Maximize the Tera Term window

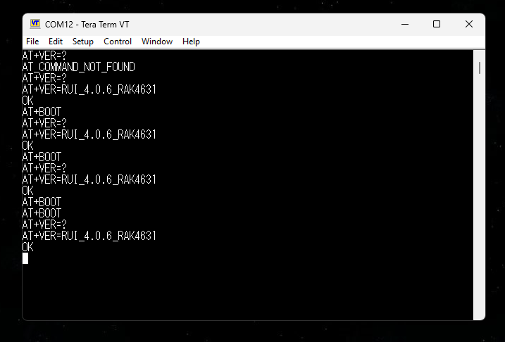(437, 24)
